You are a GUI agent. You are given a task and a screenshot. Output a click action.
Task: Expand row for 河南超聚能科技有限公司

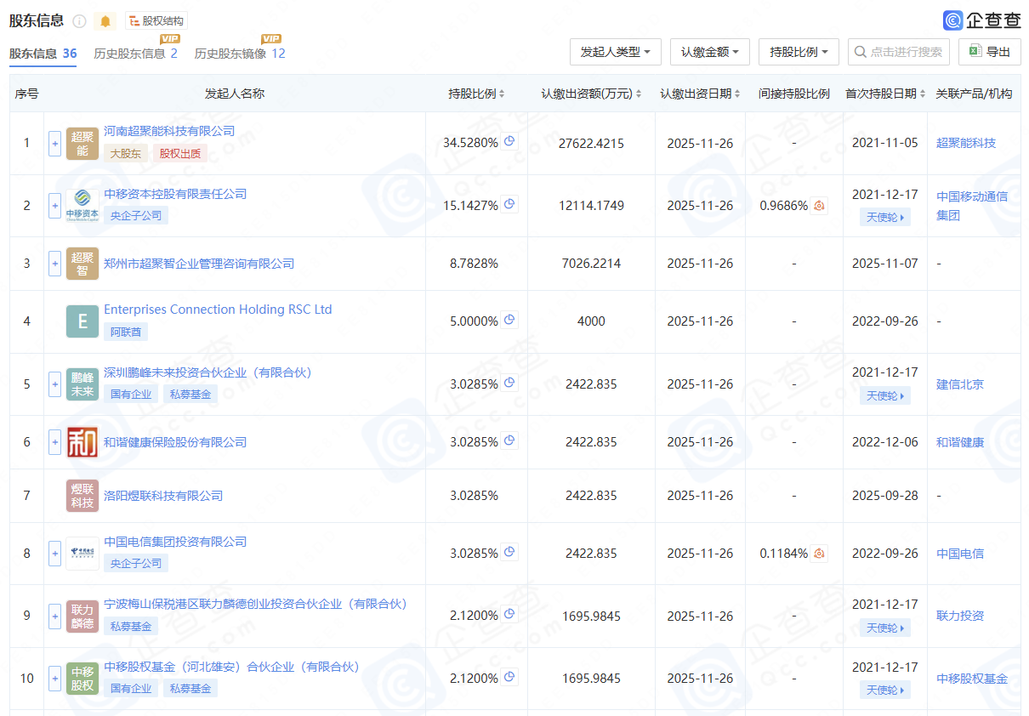pyautogui.click(x=55, y=143)
